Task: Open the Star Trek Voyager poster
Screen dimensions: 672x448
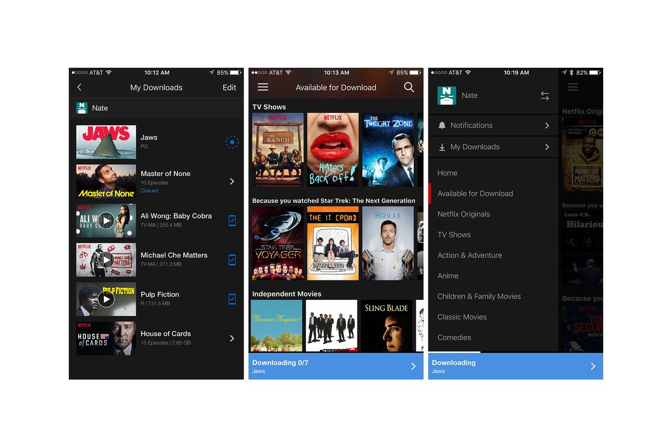Action: coord(278,243)
